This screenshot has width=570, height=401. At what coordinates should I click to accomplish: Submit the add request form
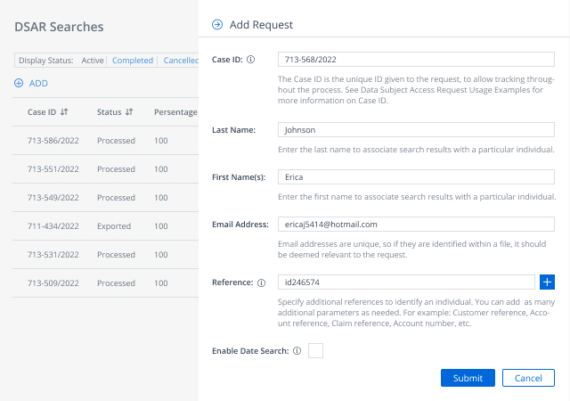(x=468, y=379)
